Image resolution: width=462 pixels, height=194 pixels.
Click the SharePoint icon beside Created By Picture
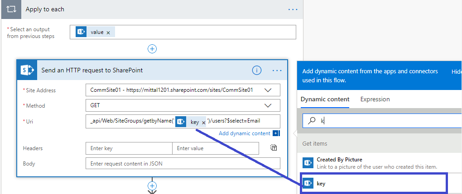[x=308, y=163]
